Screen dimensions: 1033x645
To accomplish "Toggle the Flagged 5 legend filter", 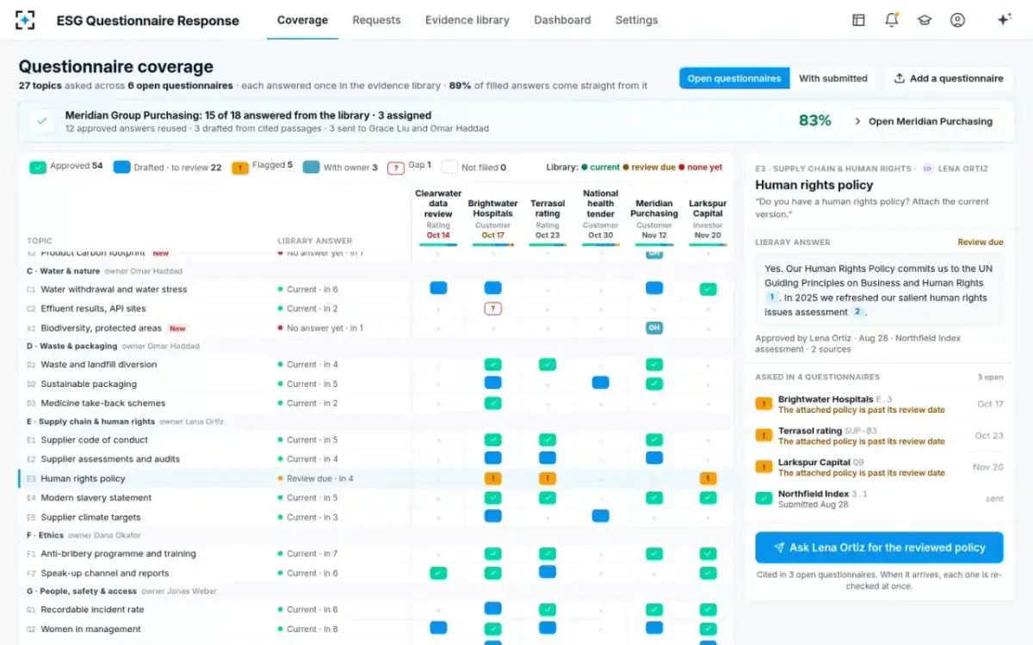I will (262, 166).
